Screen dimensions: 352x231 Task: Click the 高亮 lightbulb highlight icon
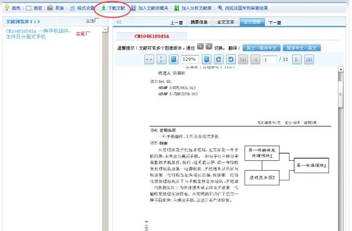[7, 8]
